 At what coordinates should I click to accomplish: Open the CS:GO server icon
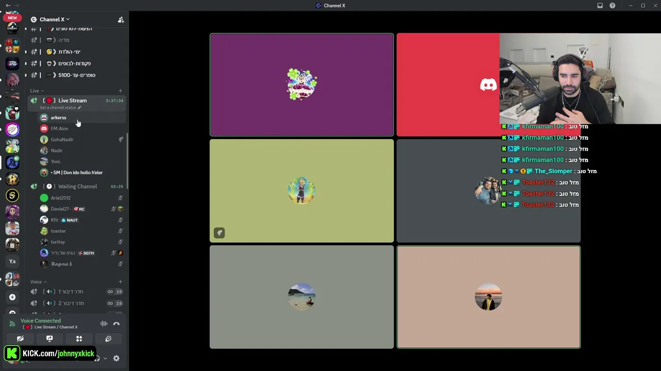(x=12, y=27)
